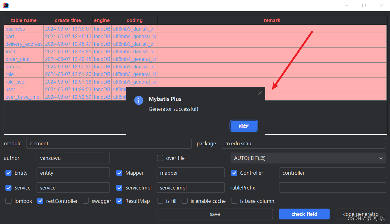Click the IntelliJ app icon in title bar
The width and height of the screenshot is (390, 224).
pyautogui.click(x=6, y=5)
